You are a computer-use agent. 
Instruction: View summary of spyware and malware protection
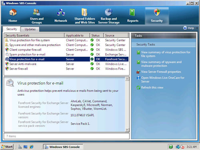coord(161,64)
